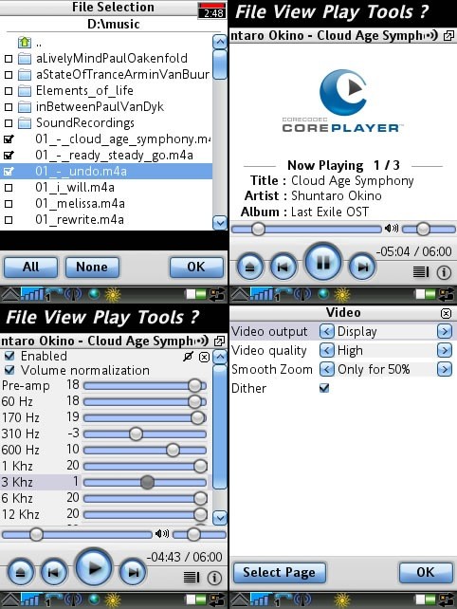The image size is (457, 609).
Task: Click the battery icon under the File Selection panel
Action: click(195, 294)
